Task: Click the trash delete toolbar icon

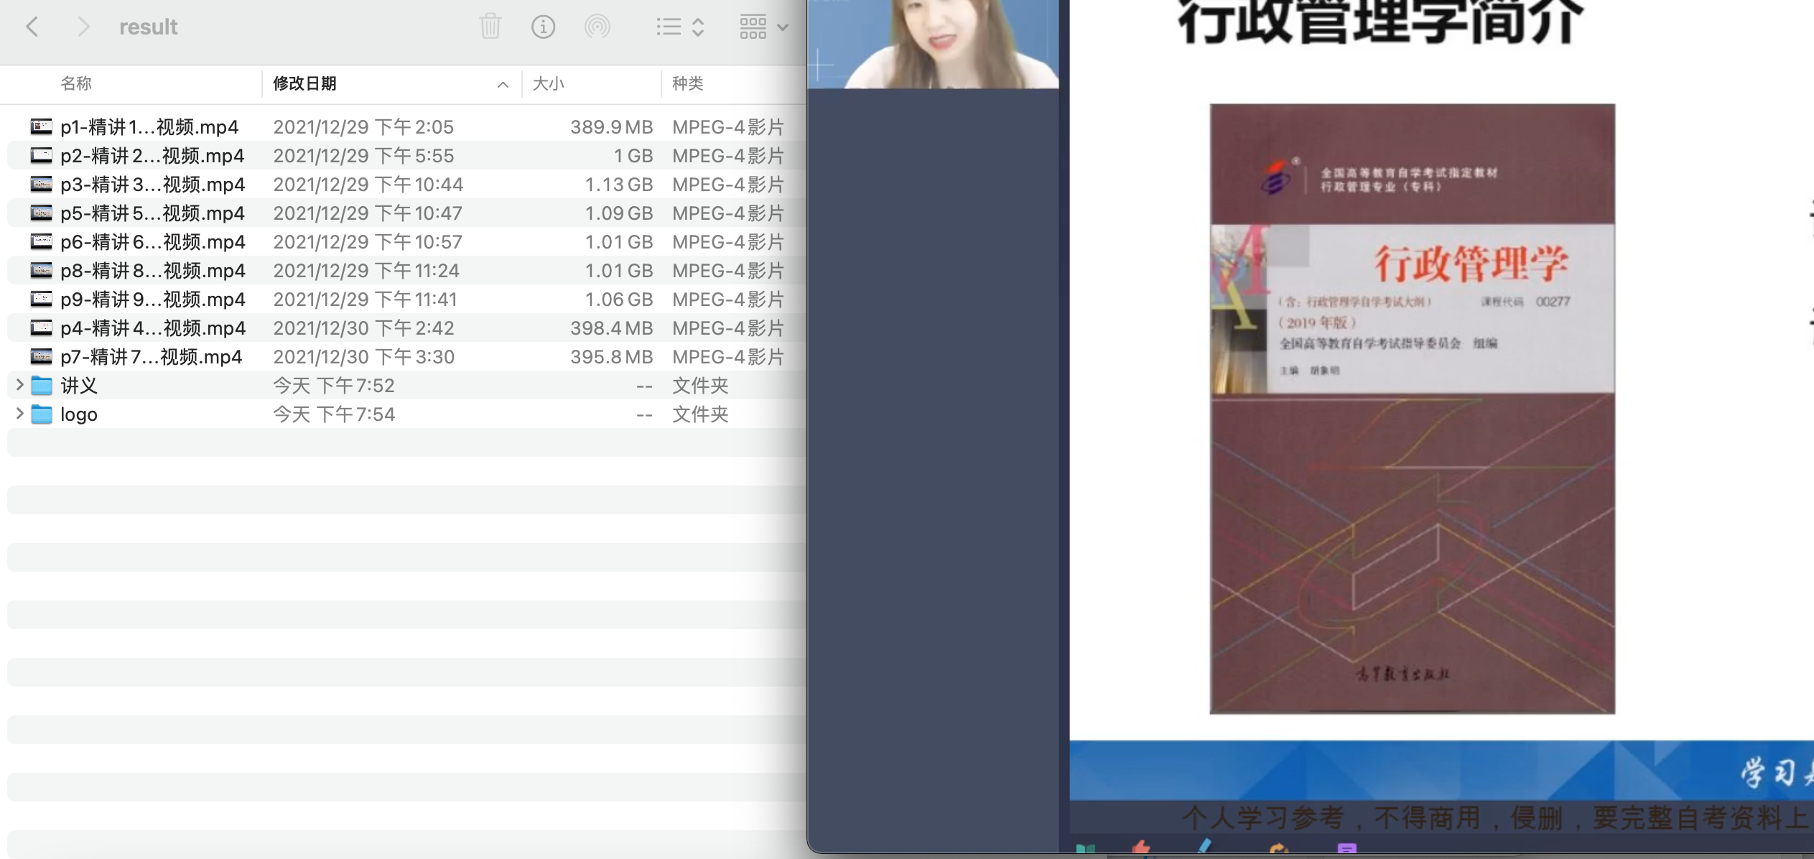Action: (x=490, y=27)
